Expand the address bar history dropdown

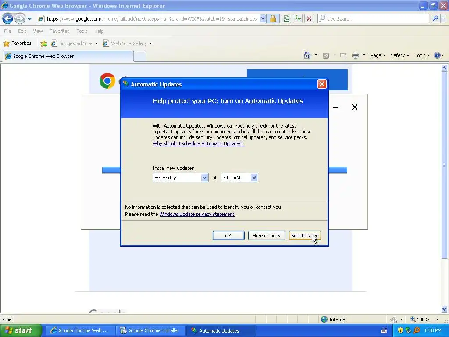[263, 19]
